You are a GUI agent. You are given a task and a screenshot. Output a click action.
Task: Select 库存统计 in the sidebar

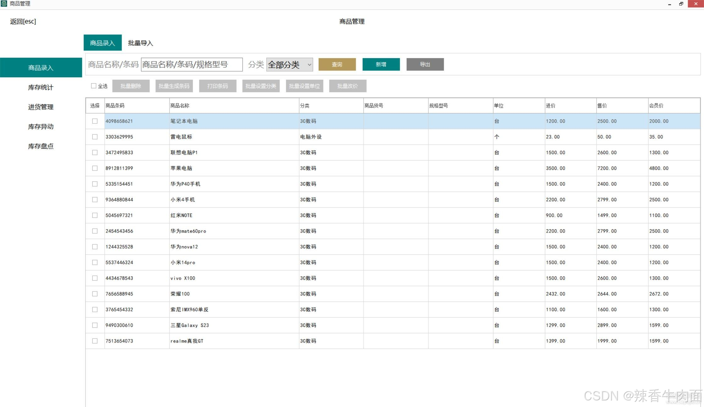[x=41, y=87]
